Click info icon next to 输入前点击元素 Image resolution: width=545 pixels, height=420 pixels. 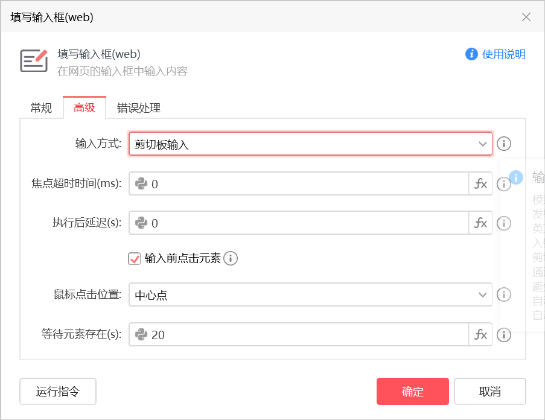click(231, 259)
